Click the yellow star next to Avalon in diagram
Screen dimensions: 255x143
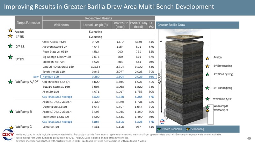[207, 58]
